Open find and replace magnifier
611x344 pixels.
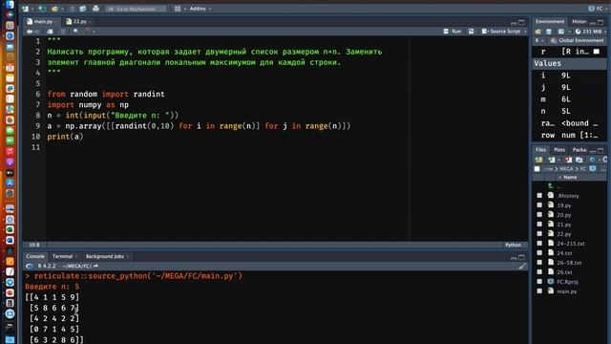[x=75, y=32]
